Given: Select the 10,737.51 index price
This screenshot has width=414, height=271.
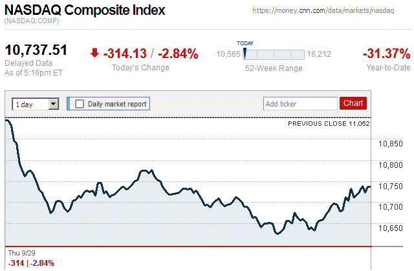Looking at the screenshot, I should [36, 51].
